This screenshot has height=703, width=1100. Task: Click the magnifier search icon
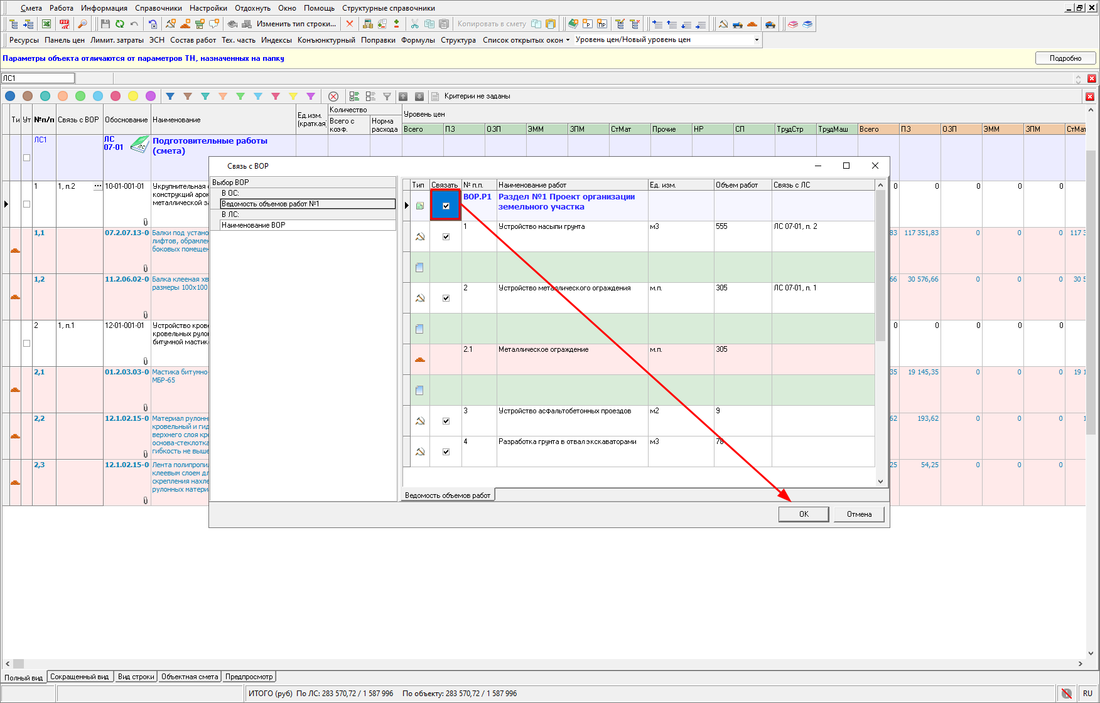coord(82,24)
